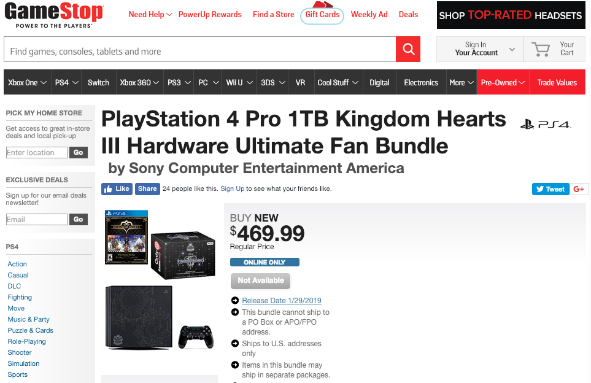The height and width of the screenshot is (383, 591).
Task: Open the shopping cart icon
Action: tap(541, 49)
